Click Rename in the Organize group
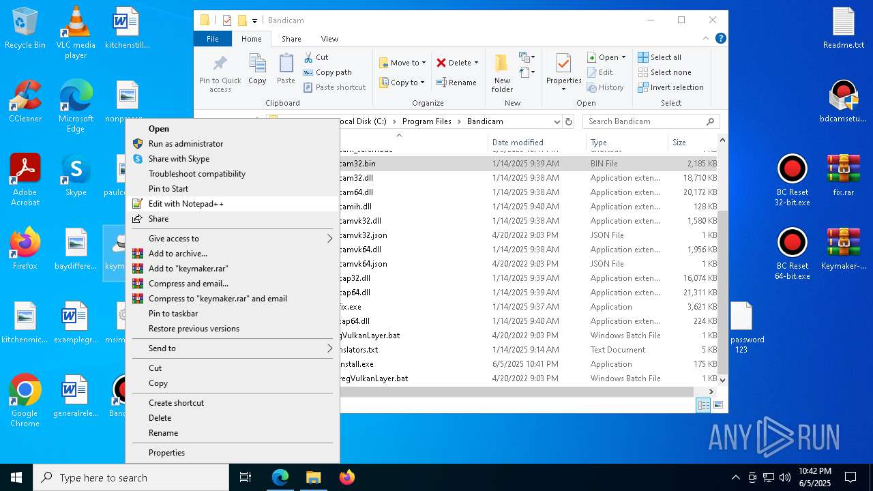The height and width of the screenshot is (491, 873). (456, 83)
